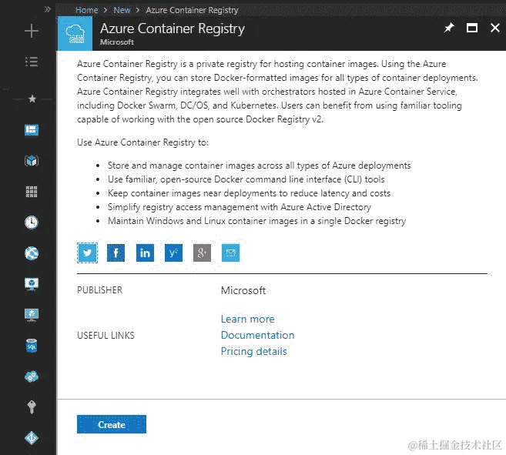This screenshot has width=506, height=455.
Task: Share on Twitter icon
Action: pos(87,253)
